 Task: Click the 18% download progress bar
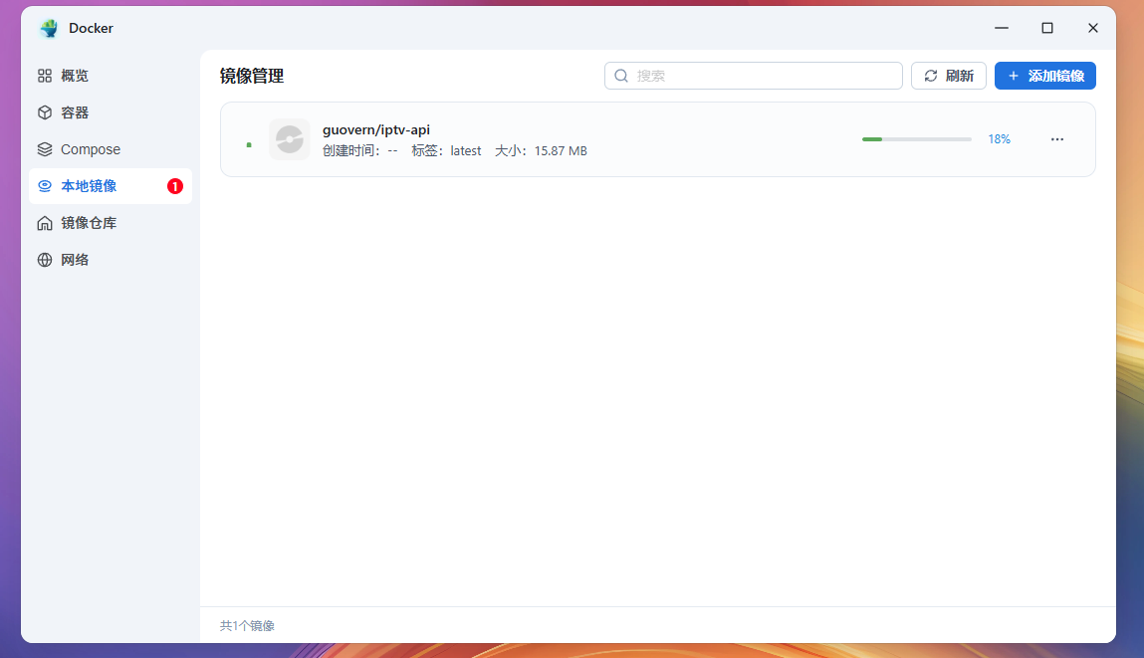916,139
